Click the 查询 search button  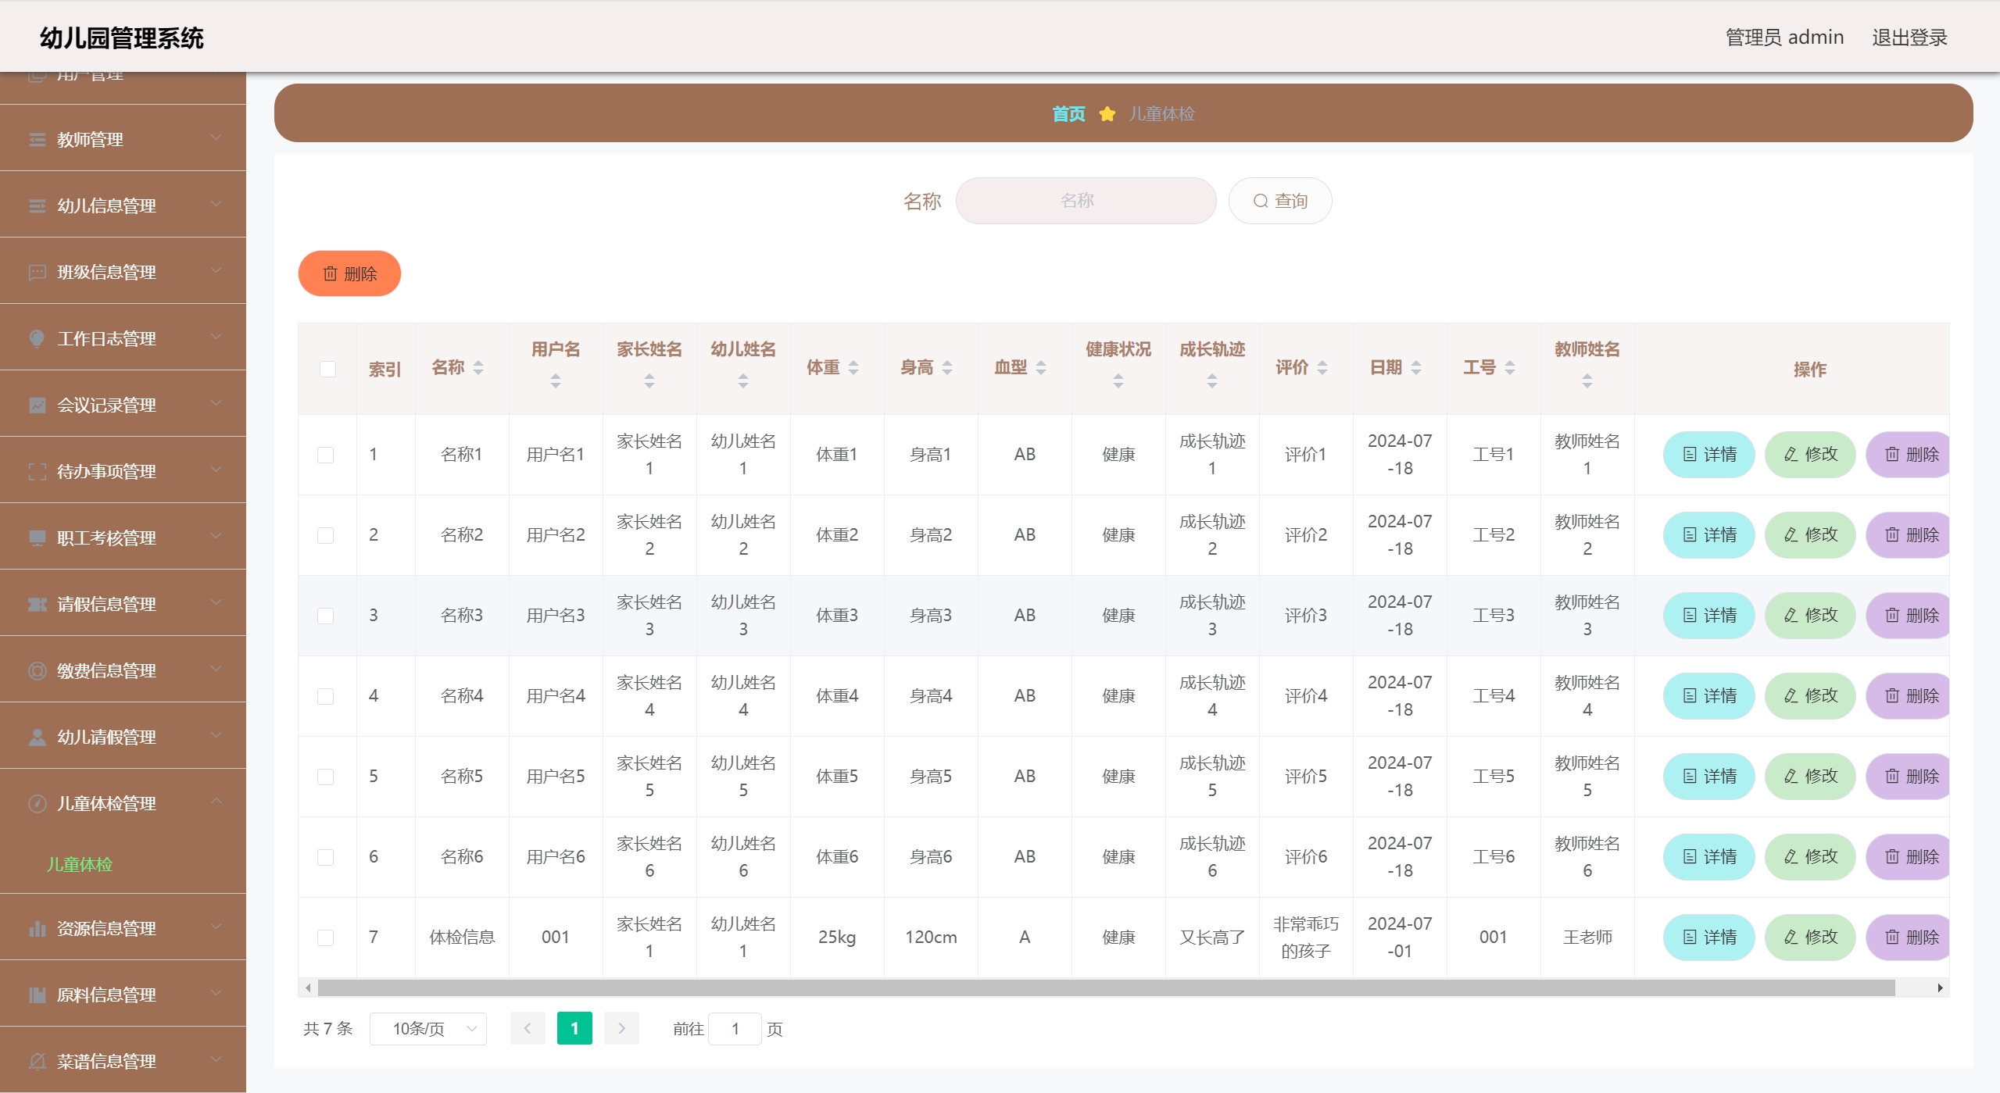click(x=1279, y=201)
